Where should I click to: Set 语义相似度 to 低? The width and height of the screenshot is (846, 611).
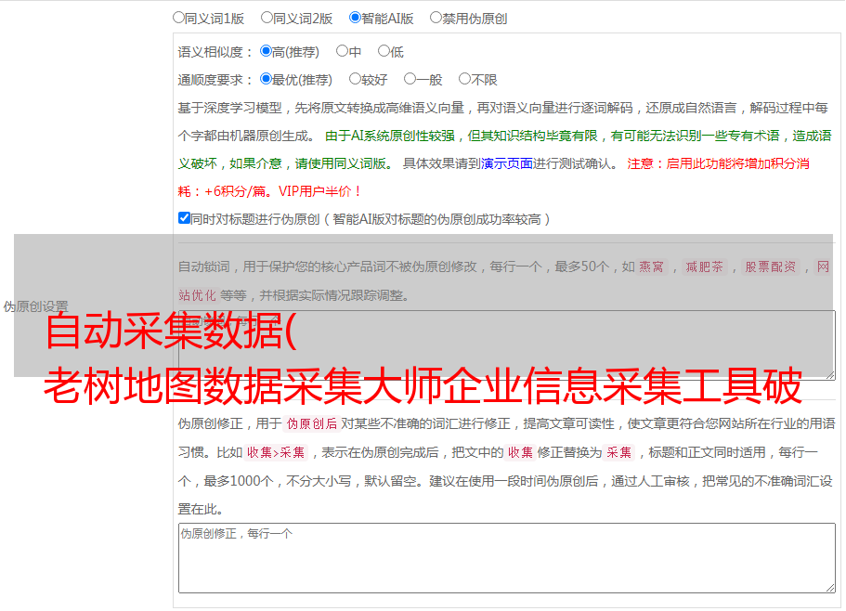(384, 51)
